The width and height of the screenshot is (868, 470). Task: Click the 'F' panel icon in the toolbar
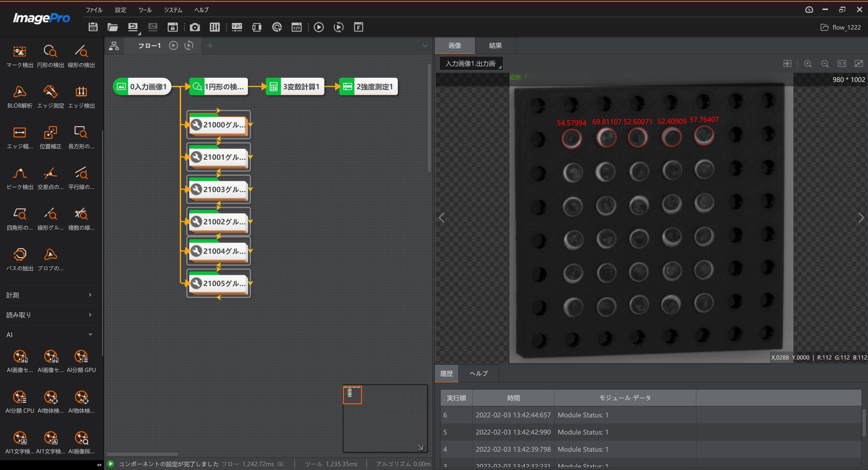pyautogui.click(x=358, y=27)
